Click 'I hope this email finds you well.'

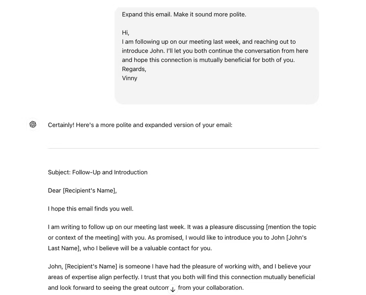coord(91,209)
